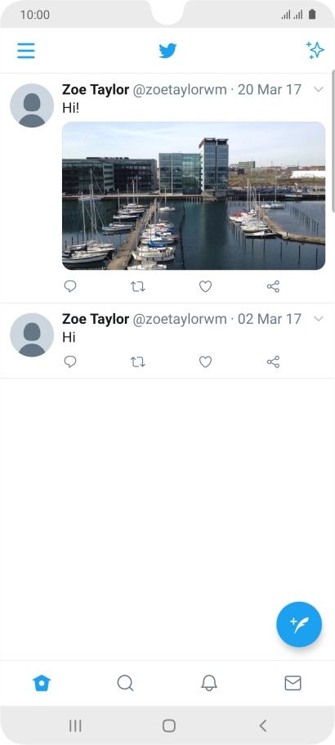This screenshot has width=335, height=745.
Task: Like the 20 Mar 17 tweet
Action: pos(205,286)
